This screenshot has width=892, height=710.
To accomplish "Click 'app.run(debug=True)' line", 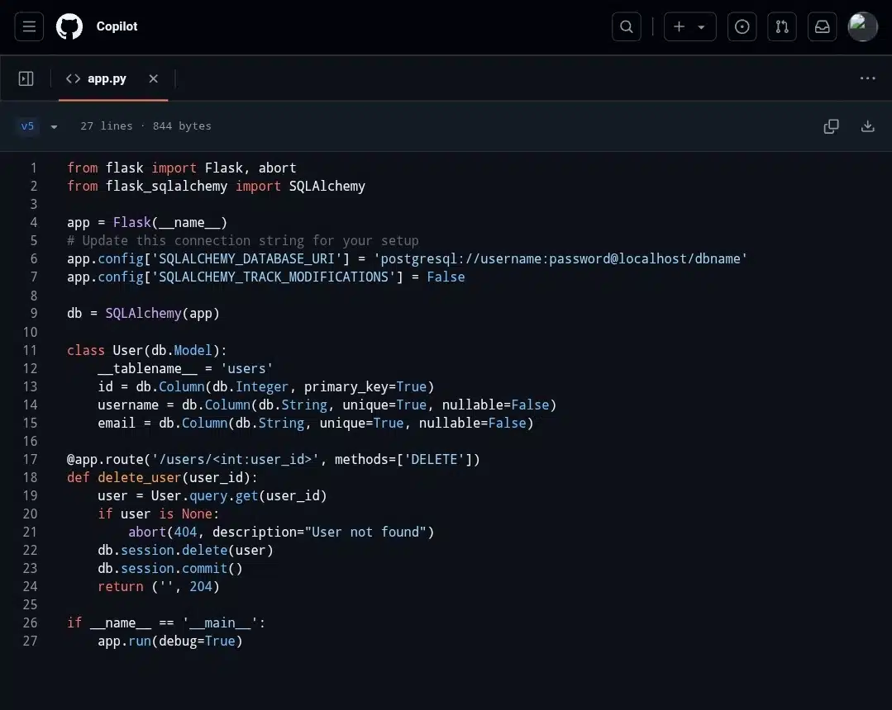I will (170, 641).
